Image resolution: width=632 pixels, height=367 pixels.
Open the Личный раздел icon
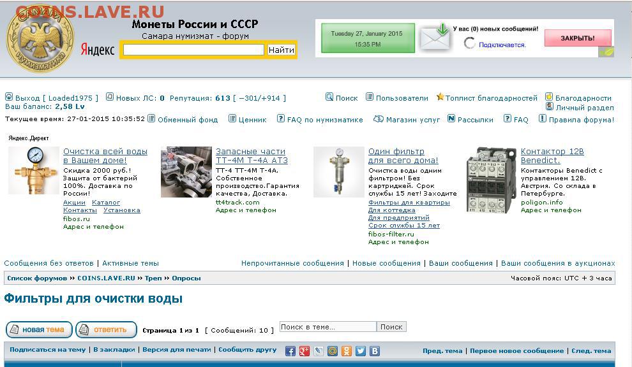tap(550, 106)
